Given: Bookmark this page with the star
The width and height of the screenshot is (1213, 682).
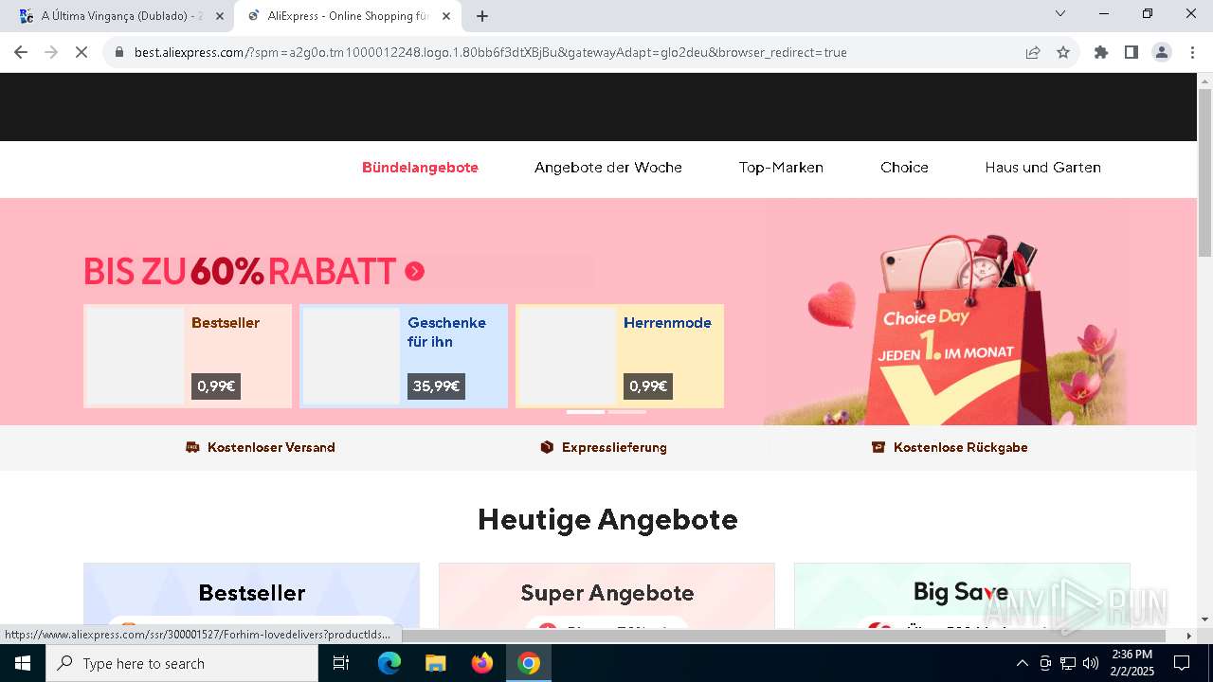Looking at the screenshot, I should [1063, 52].
